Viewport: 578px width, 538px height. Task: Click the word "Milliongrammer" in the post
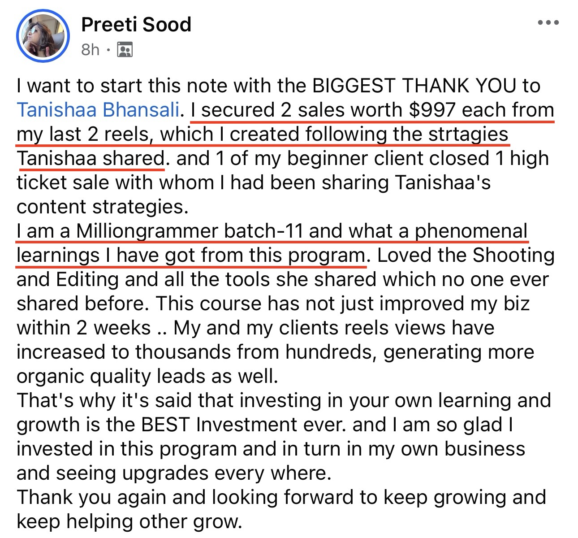pyautogui.click(x=147, y=231)
